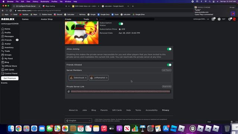238x134 pixels.
Task: Open App Store in the Dock
Action: (166, 128)
